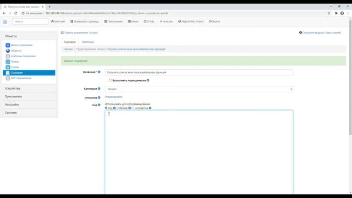Open Сцены in sidebar

pos(15,67)
